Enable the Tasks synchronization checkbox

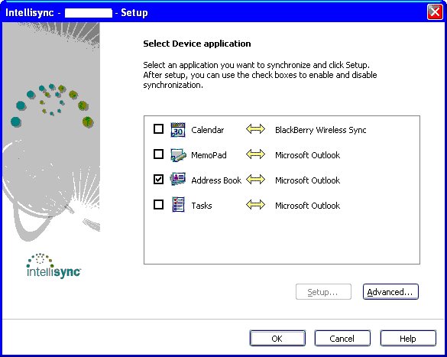click(x=158, y=204)
